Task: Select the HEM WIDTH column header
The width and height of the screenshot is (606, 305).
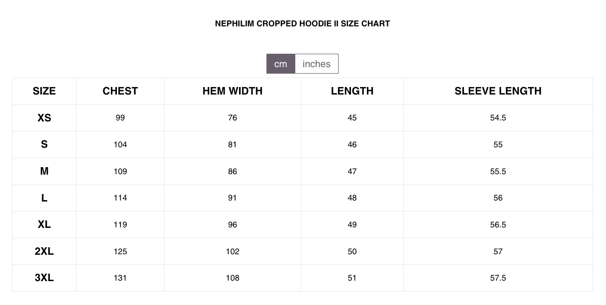Action: [232, 91]
